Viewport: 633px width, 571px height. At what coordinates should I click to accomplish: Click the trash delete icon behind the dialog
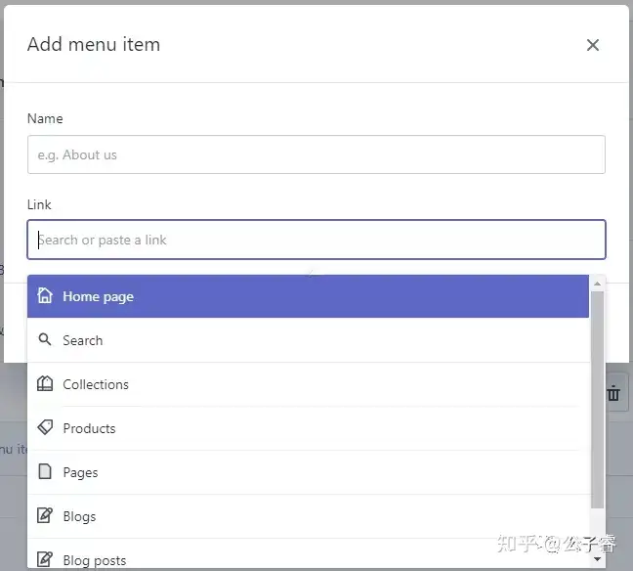coord(613,393)
